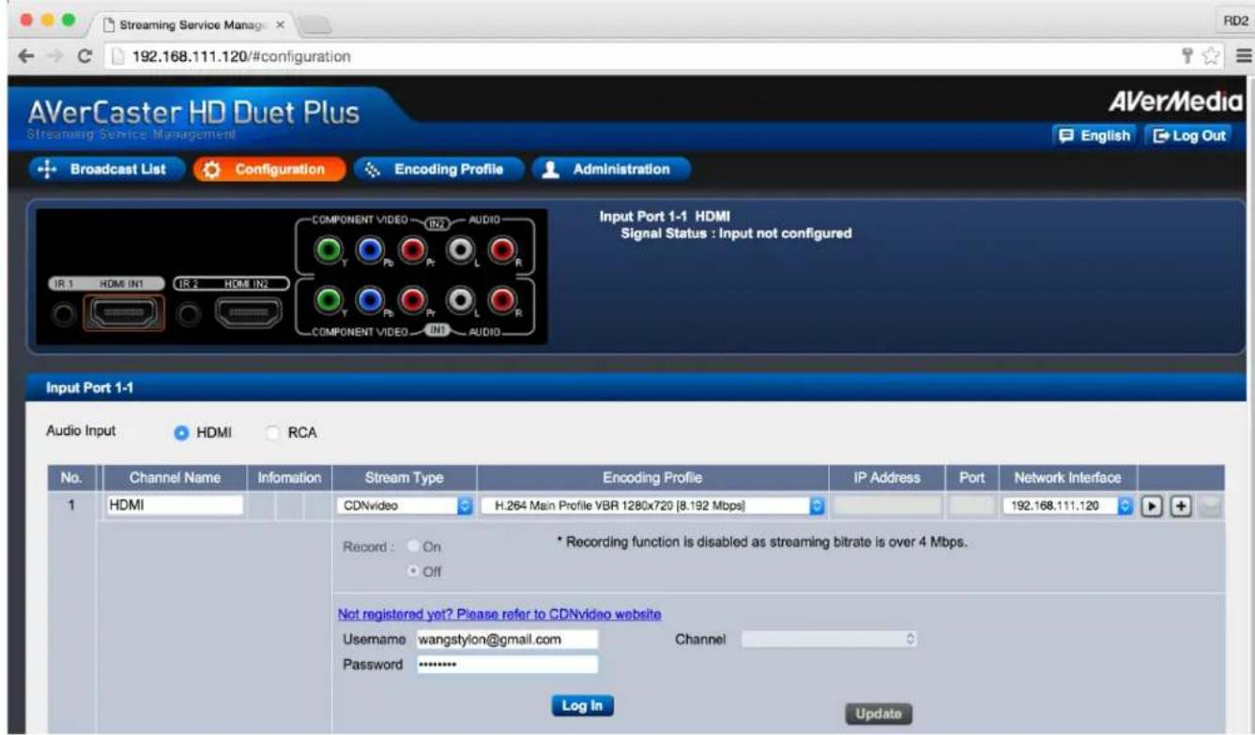Click the recording disabled notice text
The width and height of the screenshot is (1255, 735).
pyautogui.click(x=761, y=544)
